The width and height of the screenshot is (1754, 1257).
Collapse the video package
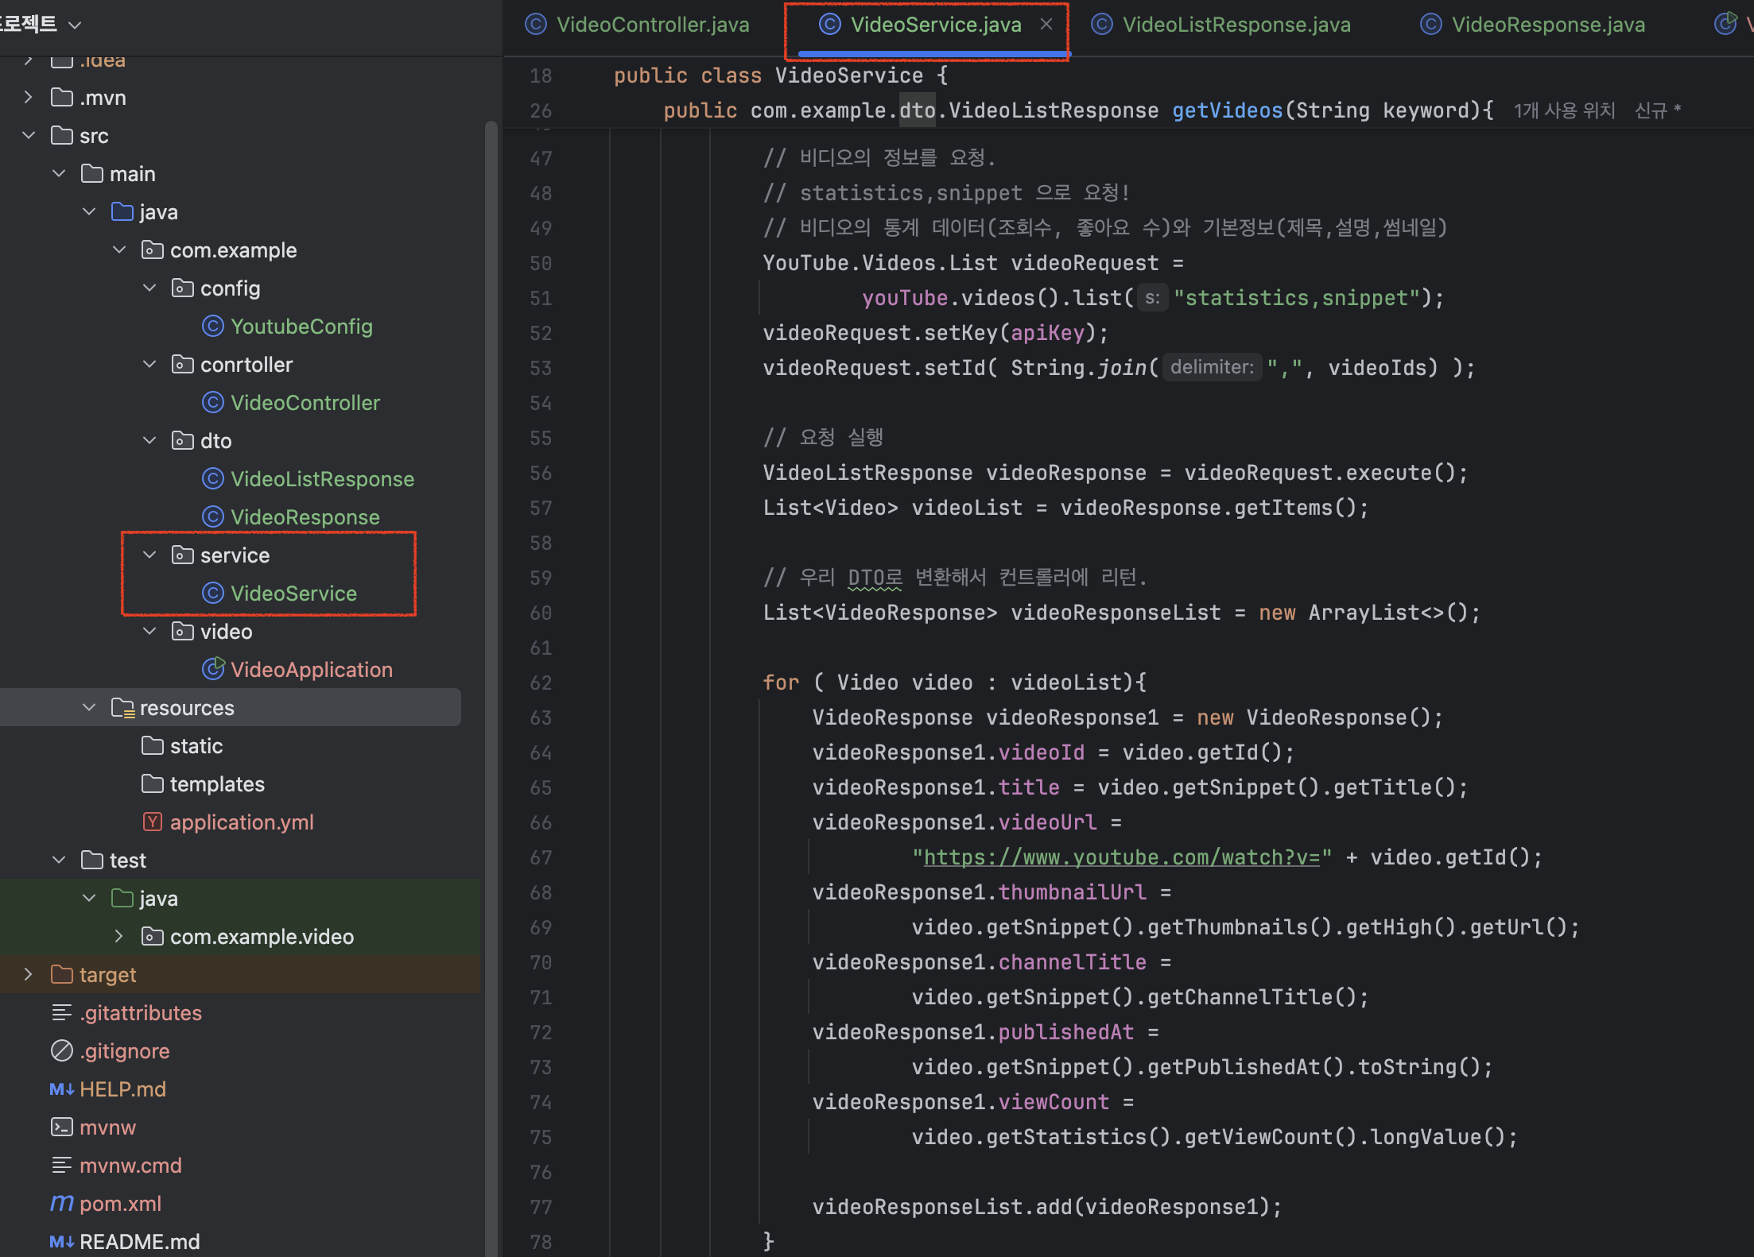(x=149, y=632)
